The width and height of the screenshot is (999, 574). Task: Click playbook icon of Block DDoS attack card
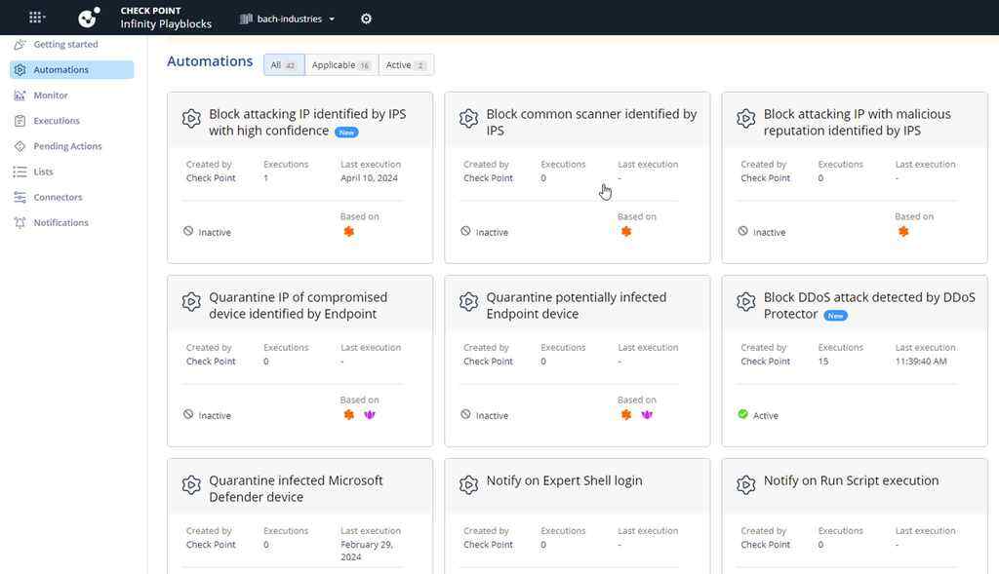click(745, 302)
